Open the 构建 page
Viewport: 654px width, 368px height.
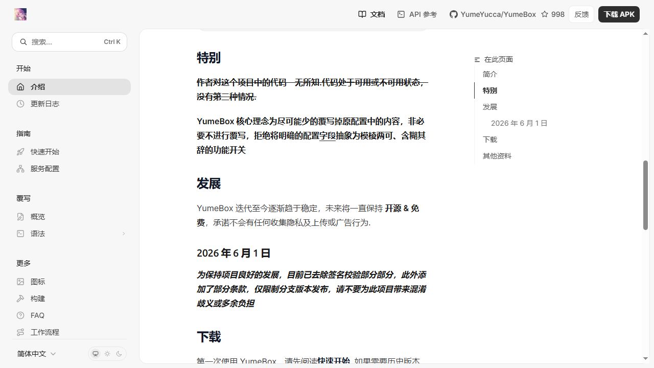click(x=69, y=298)
